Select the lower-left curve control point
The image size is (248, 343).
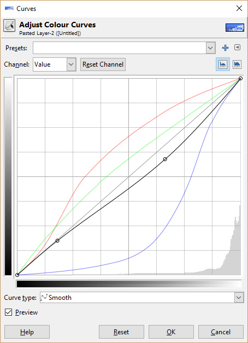pos(57,241)
